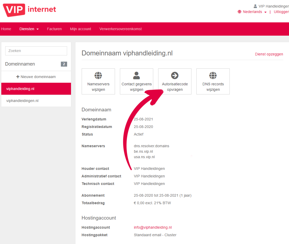Click the globe icon next to Nederlands

(239, 12)
